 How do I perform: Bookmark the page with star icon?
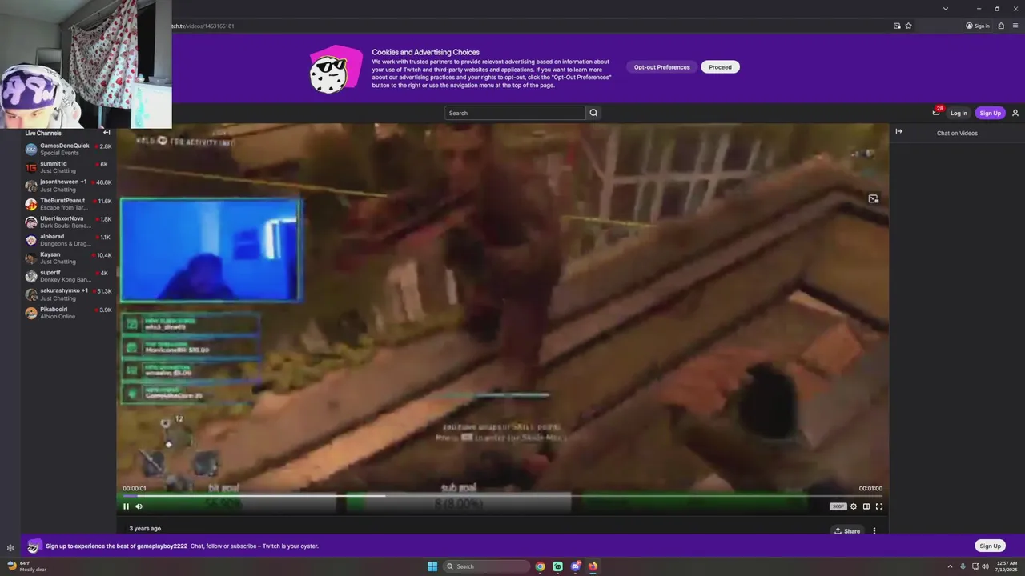[x=908, y=26]
